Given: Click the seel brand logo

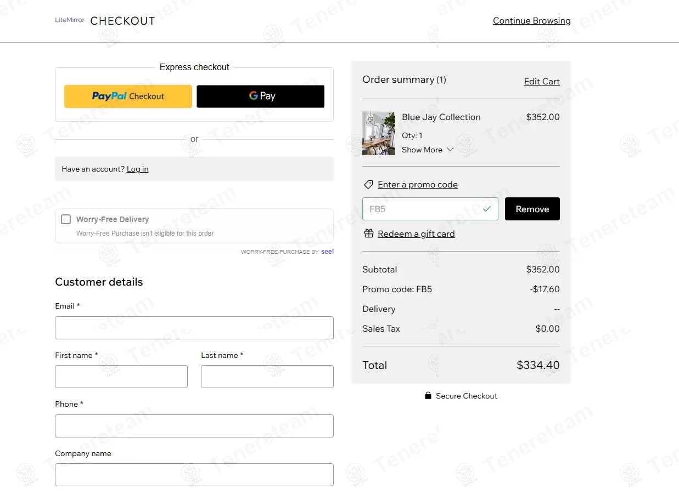Looking at the screenshot, I should pos(327,252).
